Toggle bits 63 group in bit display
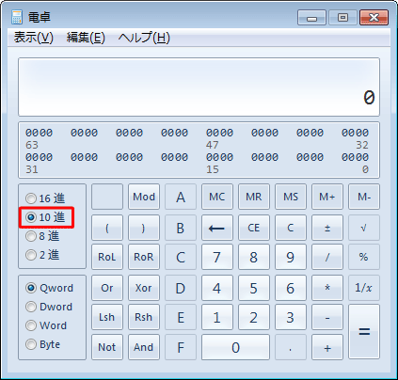The height and width of the screenshot is (380, 398). [x=39, y=133]
